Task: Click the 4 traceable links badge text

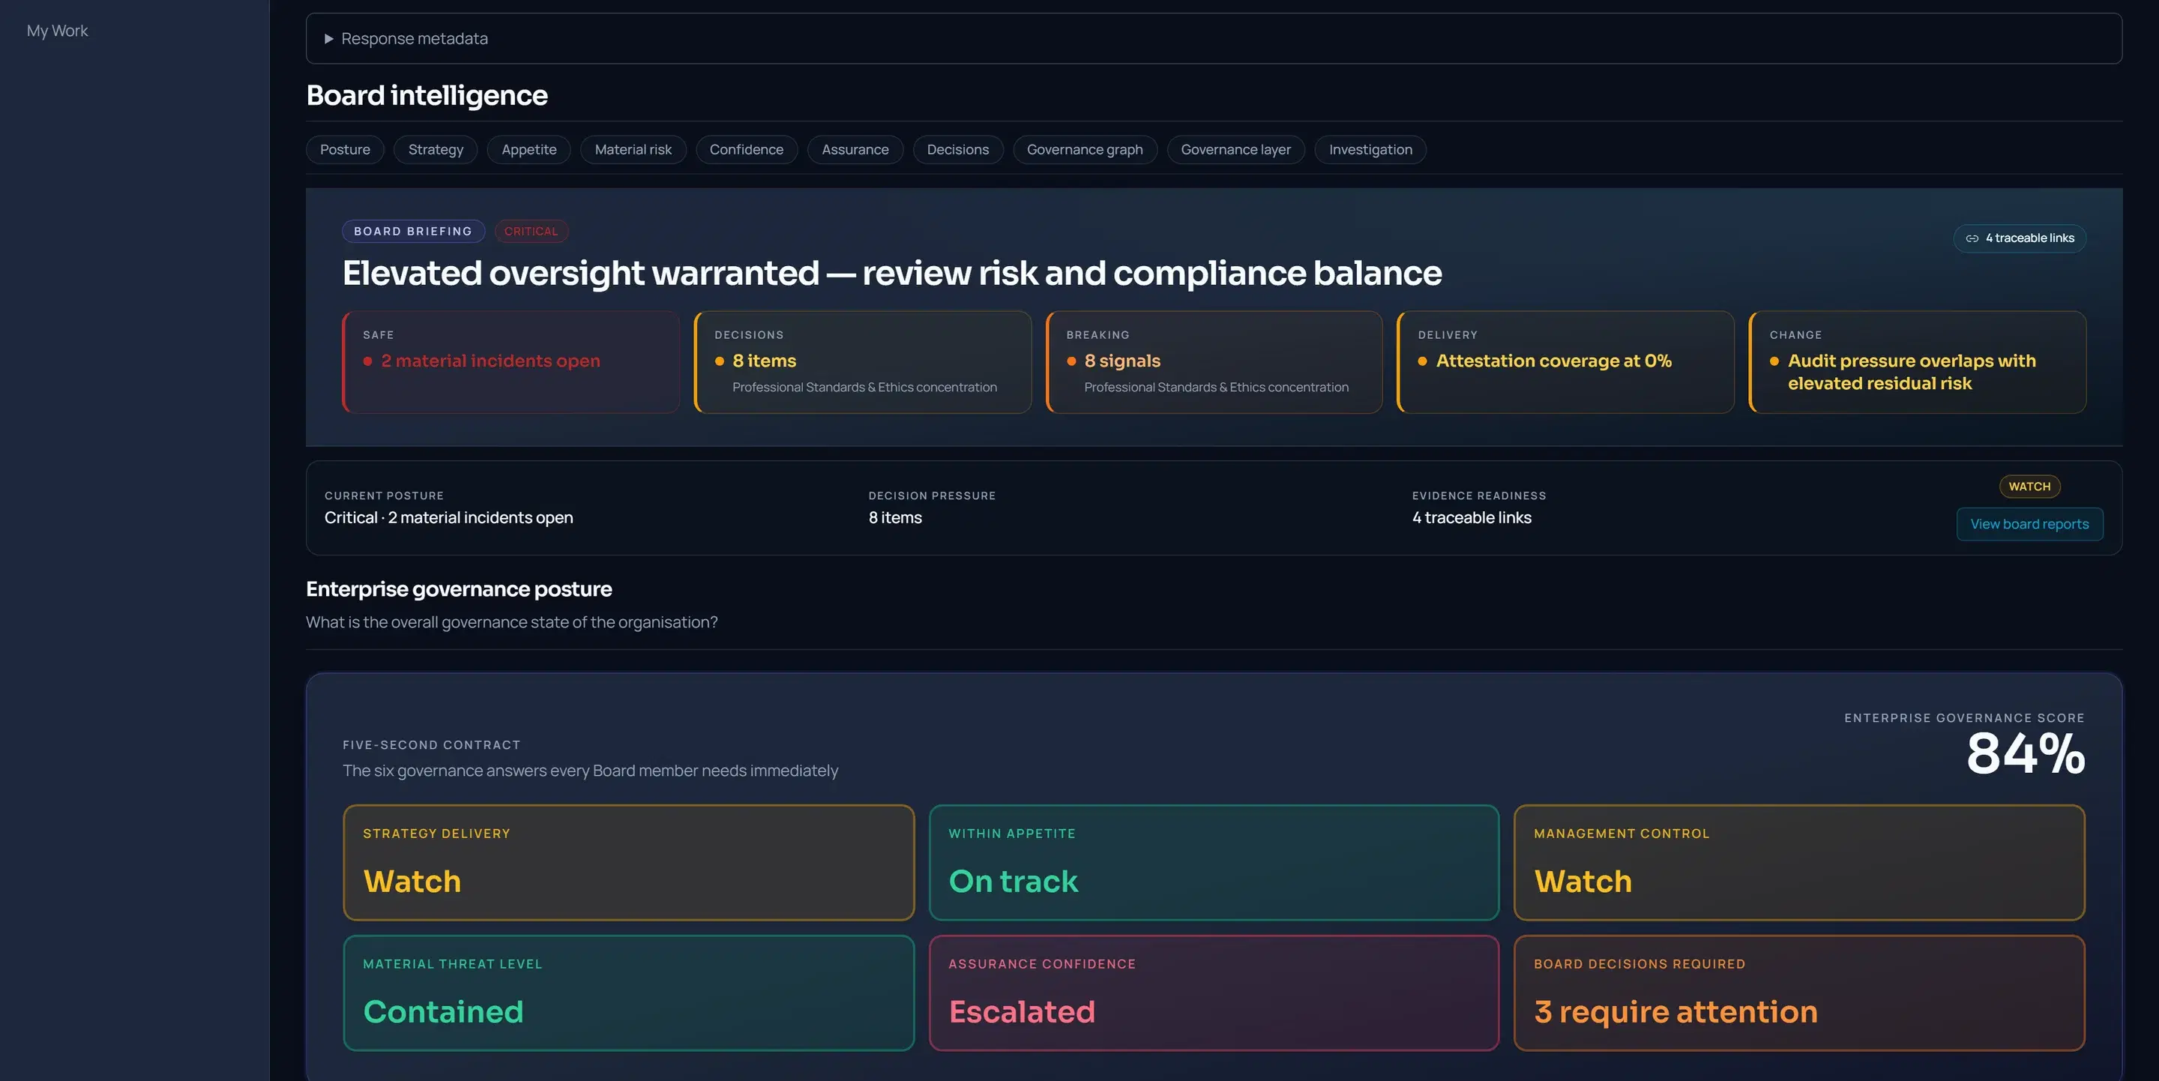Action: point(2029,238)
